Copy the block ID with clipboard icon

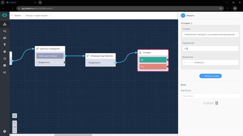217,103
